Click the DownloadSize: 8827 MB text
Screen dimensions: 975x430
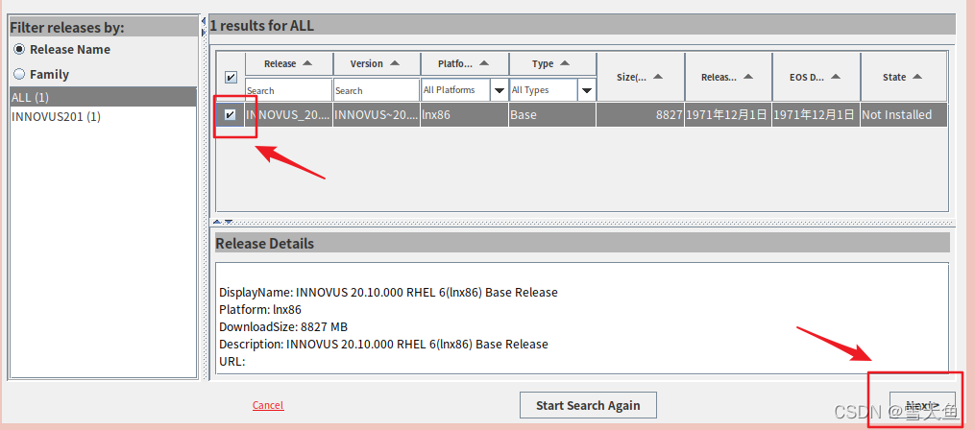click(x=283, y=327)
